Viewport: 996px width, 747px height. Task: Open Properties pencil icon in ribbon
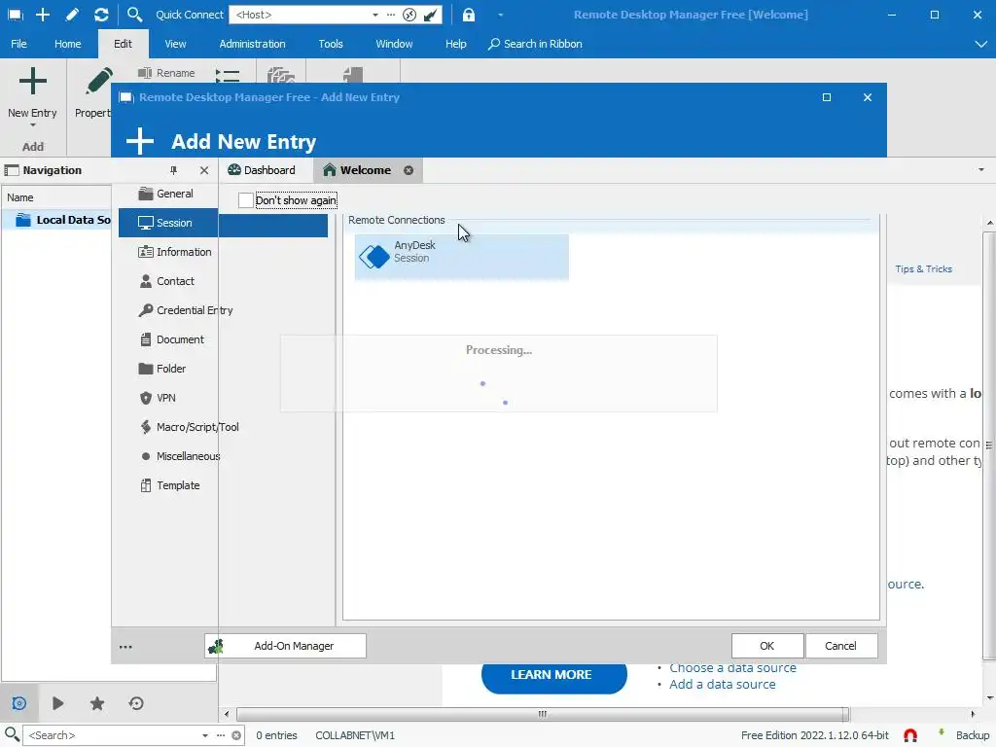[x=98, y=82]
